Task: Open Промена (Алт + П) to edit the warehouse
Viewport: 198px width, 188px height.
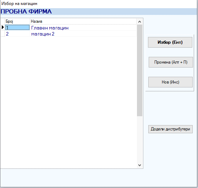Action: (171, 62)
